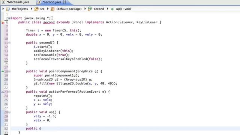
Task: Click on KeyListener in class declaration
Action: 147,22
